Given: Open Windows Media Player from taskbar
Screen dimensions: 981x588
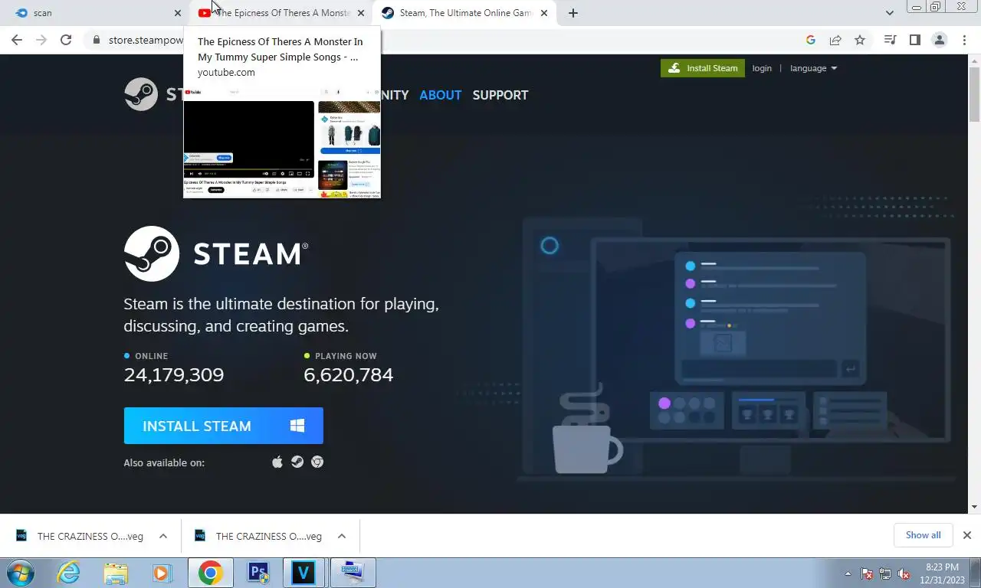Looking at the screenshot, I should click(x=162, y=573).
